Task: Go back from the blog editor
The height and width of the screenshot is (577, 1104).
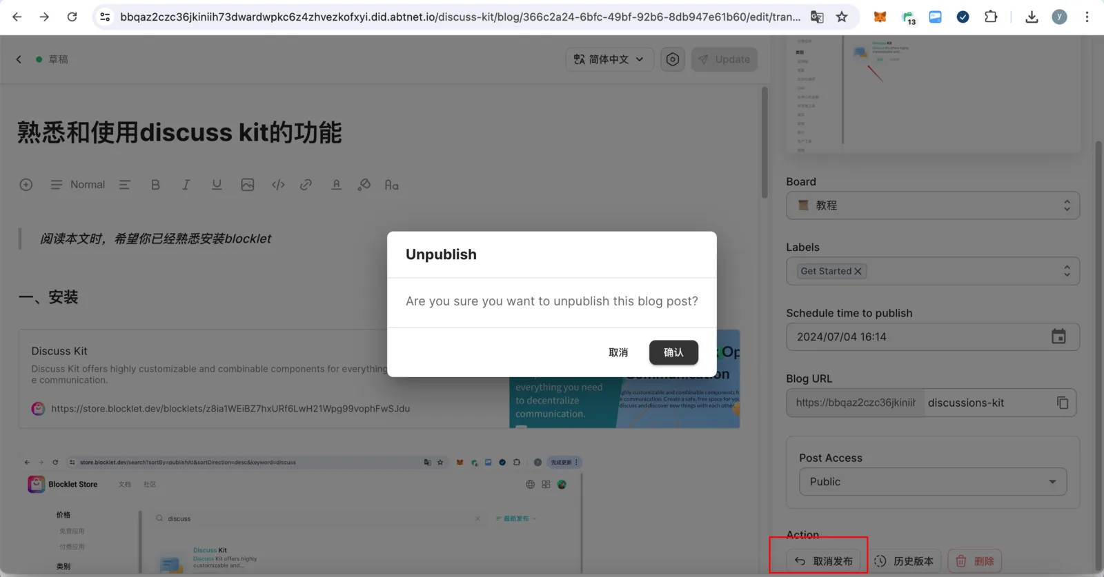Action: pyautogui.click(x=19, y=59)
